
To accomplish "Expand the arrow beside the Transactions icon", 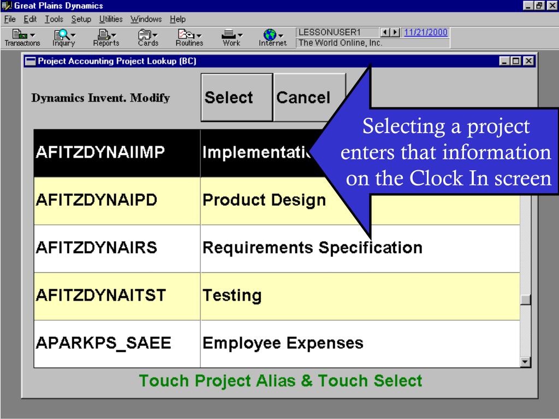I will tap(33, 35).
